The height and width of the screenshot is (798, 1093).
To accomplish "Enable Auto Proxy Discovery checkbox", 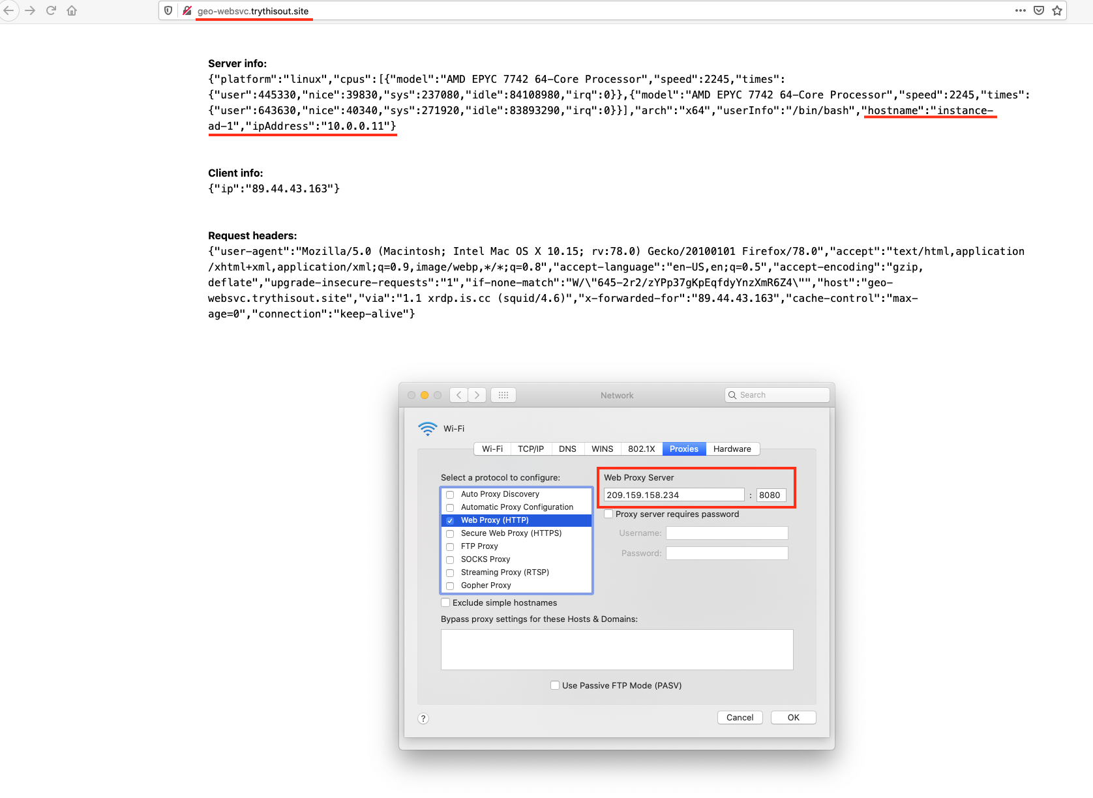I will 450,495.
